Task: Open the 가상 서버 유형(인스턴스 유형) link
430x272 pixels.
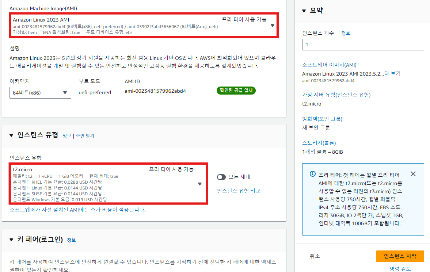Action: click(x=336, y=95)
